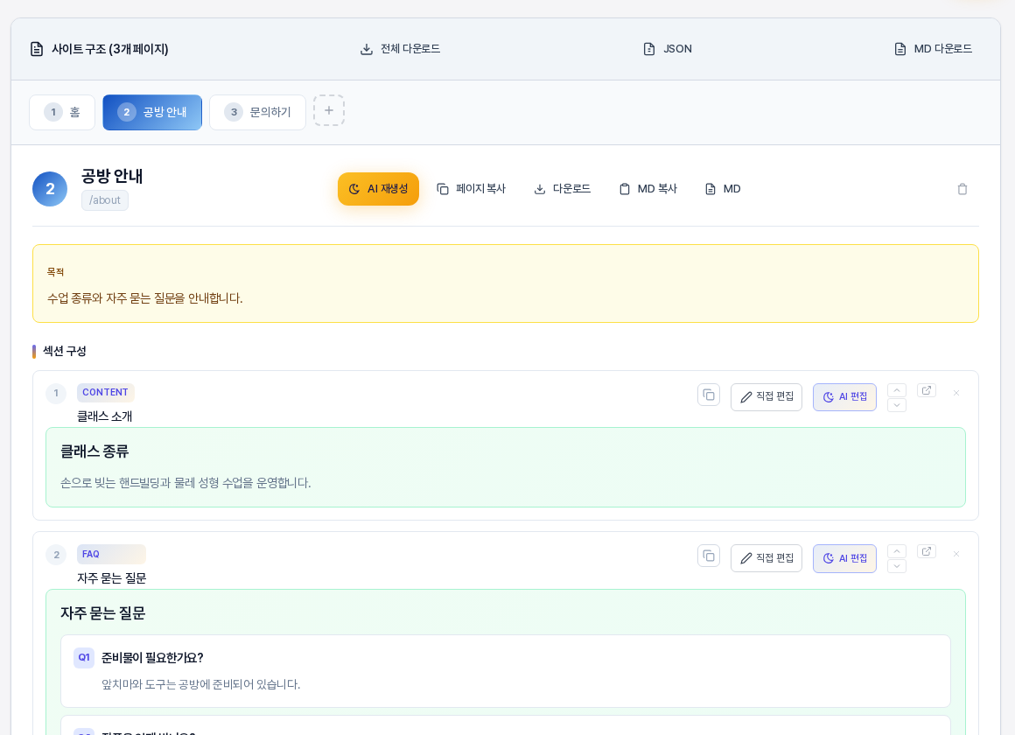Click the pencil icon in 클래스 소개 직접 편집
Viewport: 1015px width, 735px height.
746,397
